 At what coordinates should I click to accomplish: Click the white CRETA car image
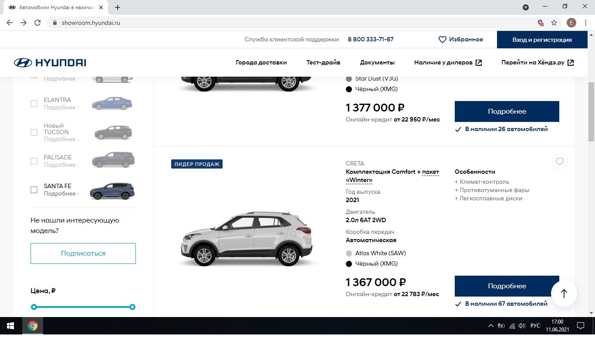tap(247, 239)
